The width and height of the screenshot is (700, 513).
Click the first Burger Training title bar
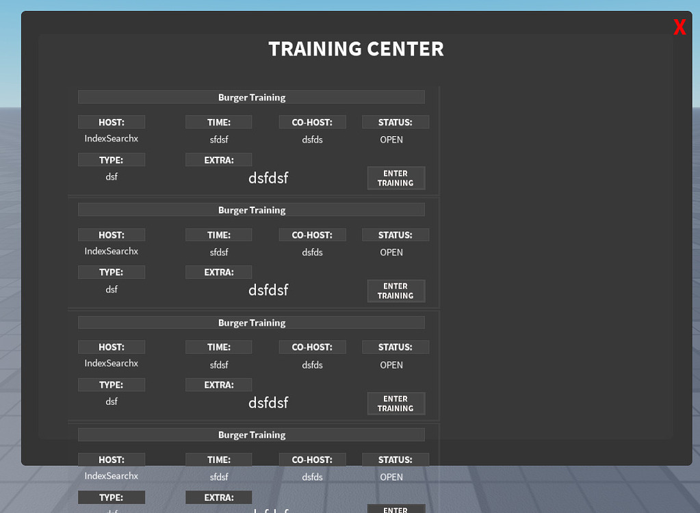[x=252, y=97]
